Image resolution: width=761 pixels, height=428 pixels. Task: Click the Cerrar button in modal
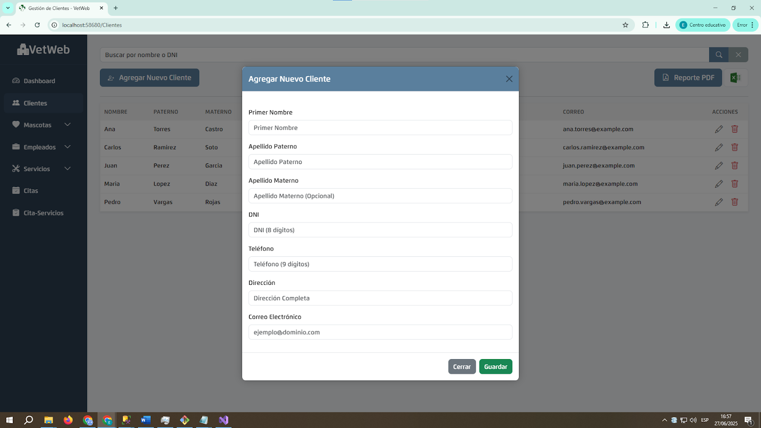click(x=462, y=367)
